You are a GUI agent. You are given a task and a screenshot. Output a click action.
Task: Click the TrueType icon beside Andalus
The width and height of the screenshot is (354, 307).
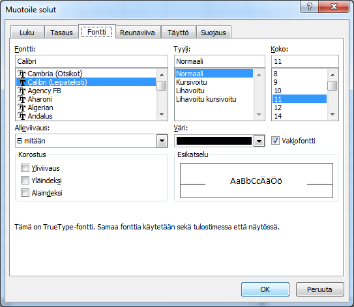22,116
